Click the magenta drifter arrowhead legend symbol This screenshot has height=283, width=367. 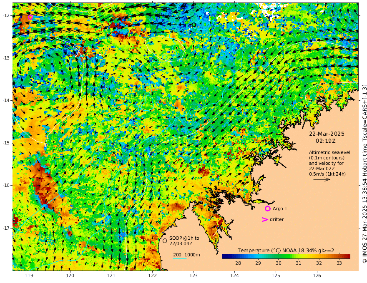click(x=265, y=219)
